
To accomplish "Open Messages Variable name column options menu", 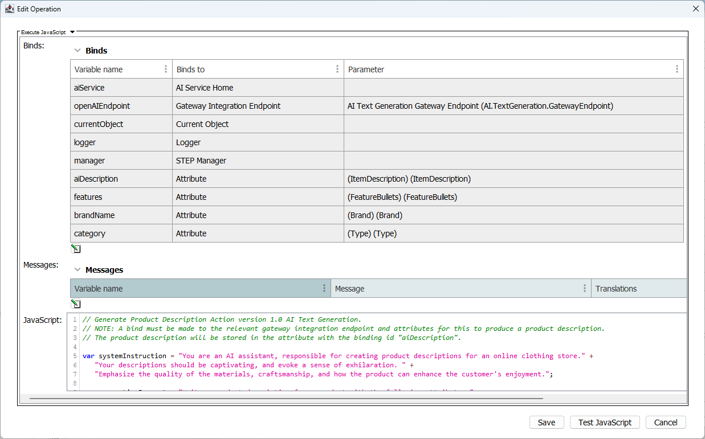I will [324, 288].
